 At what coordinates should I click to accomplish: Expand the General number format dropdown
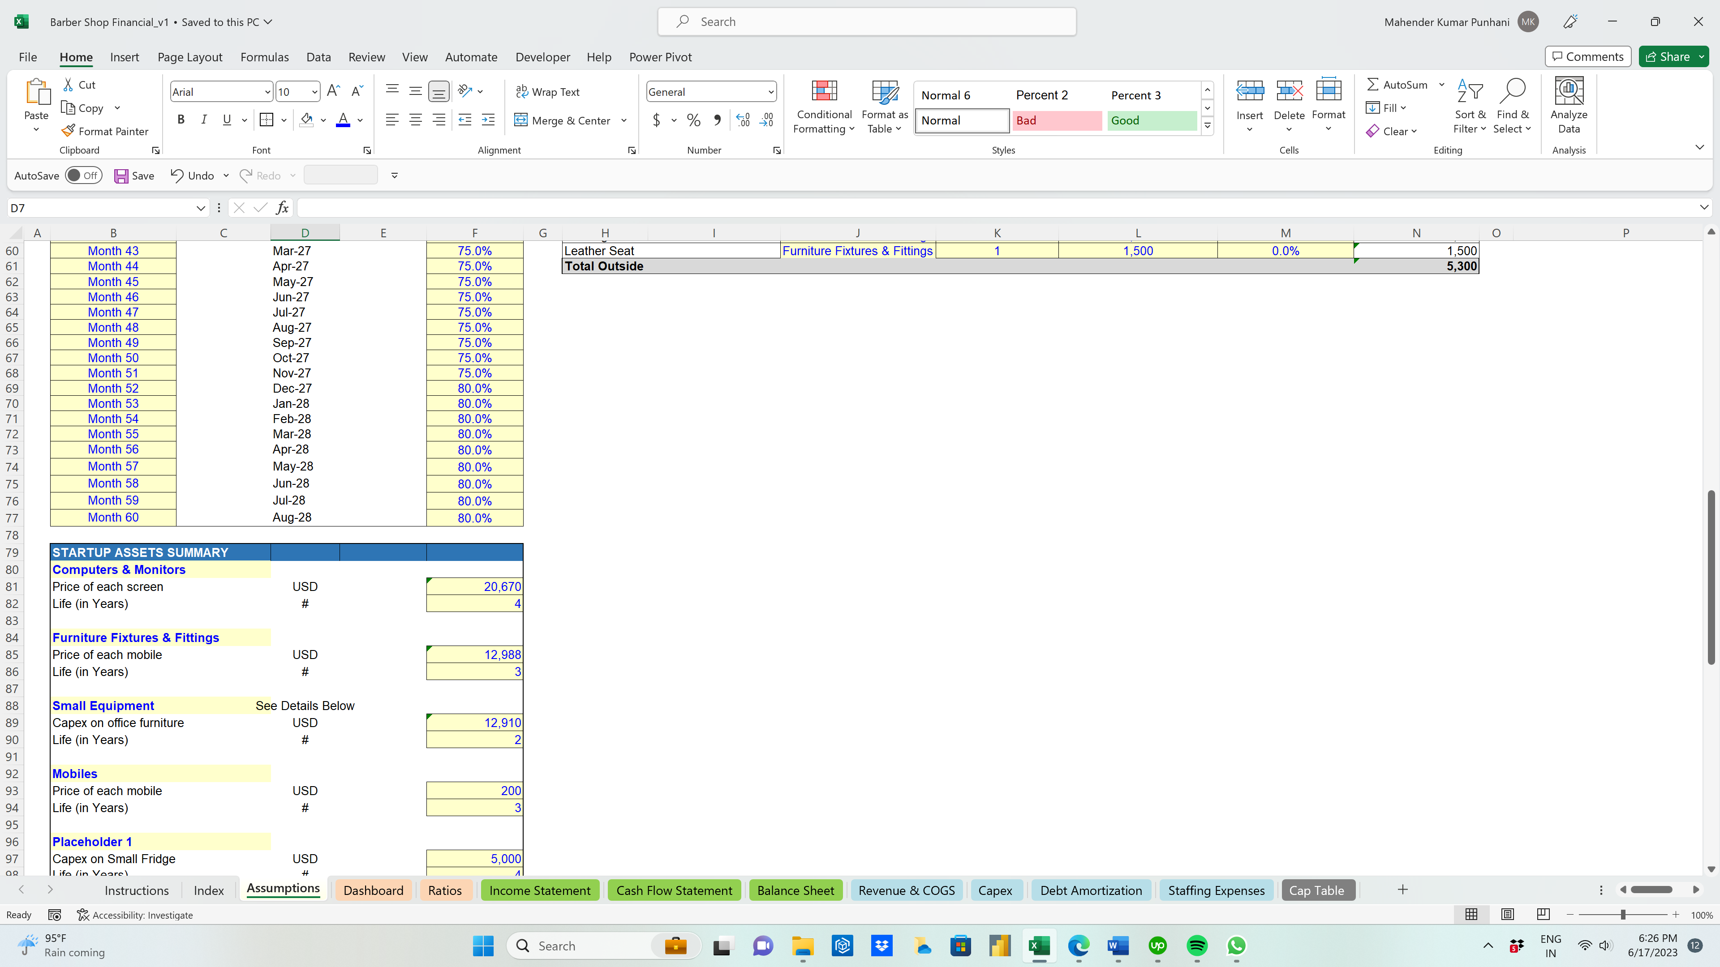[x=770, y=92]
